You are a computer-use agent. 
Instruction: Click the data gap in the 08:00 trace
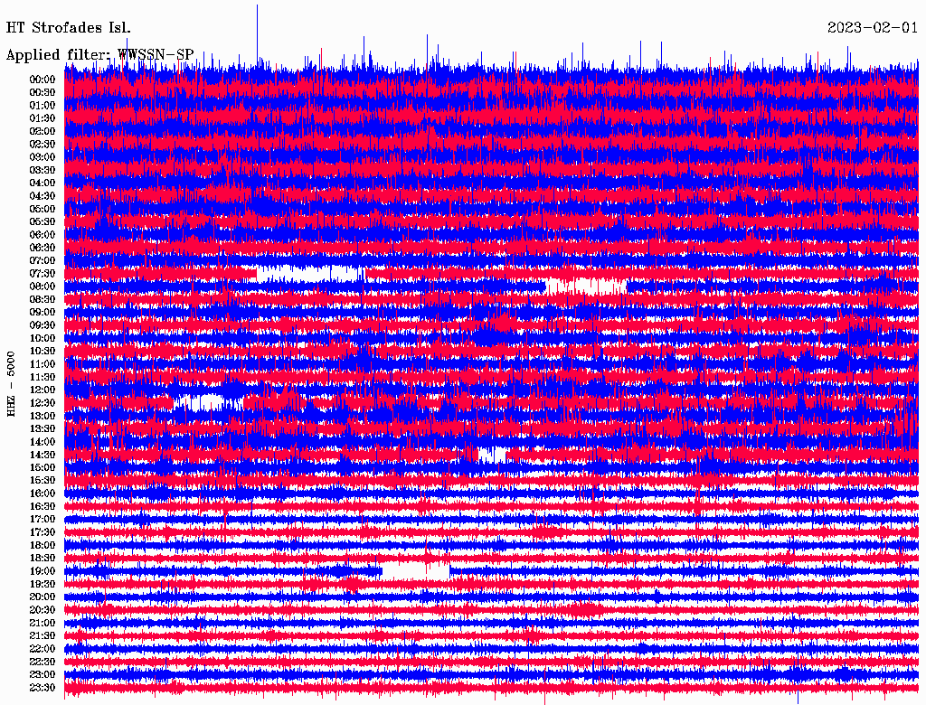585,286
